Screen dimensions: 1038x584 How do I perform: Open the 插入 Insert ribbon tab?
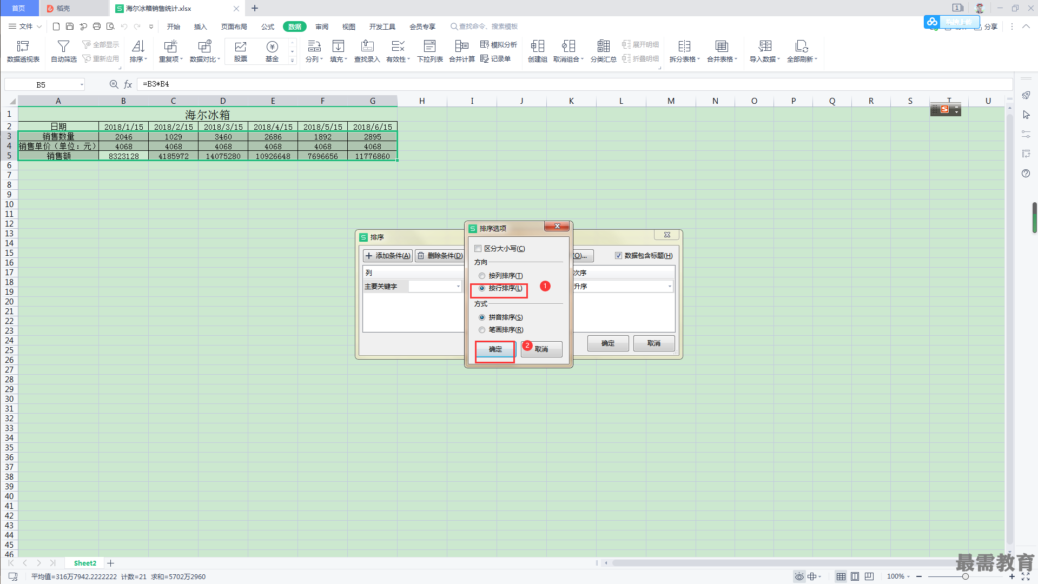pyautogui.click(x=201, y=26)
